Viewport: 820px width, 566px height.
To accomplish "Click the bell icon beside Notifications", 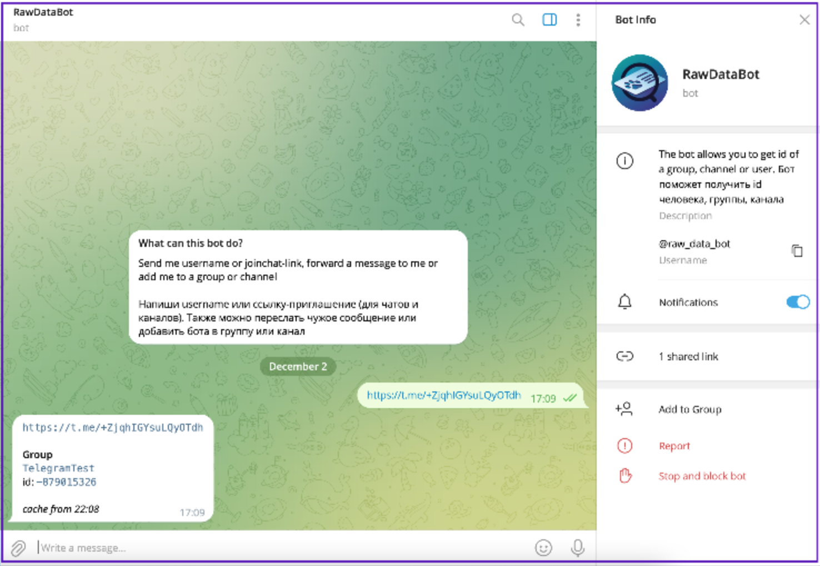I will click(x=625, y=302).
